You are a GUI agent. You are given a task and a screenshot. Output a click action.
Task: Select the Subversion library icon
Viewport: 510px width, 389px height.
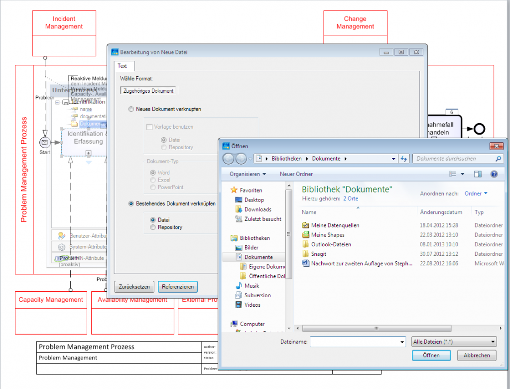point(239,296)
